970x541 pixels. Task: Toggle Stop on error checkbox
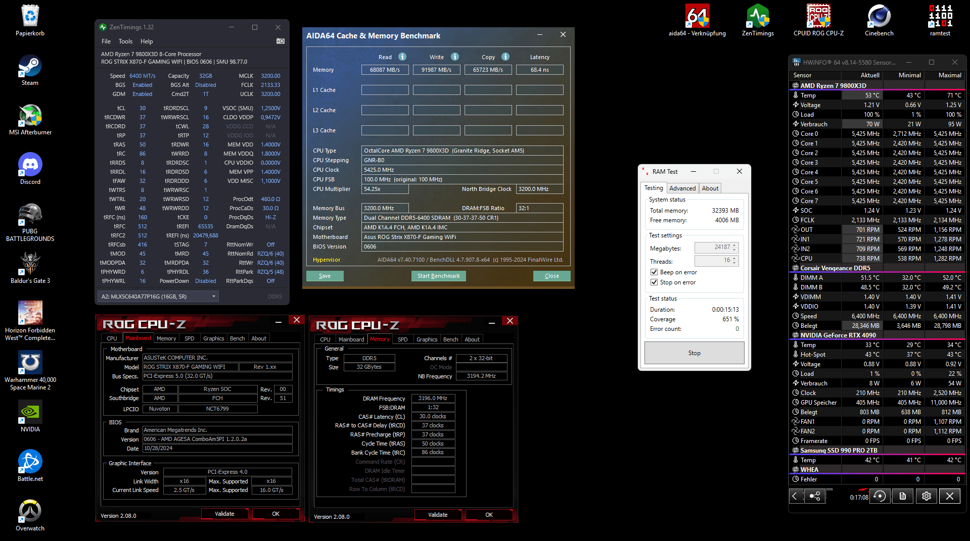654,282
